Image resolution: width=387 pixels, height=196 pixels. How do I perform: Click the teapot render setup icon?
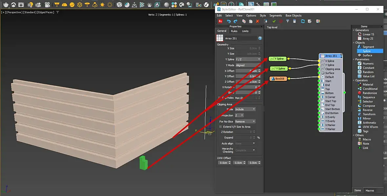[x=6, y=5]
